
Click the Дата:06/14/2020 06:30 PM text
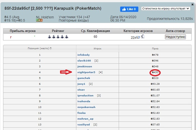(123, 19)
